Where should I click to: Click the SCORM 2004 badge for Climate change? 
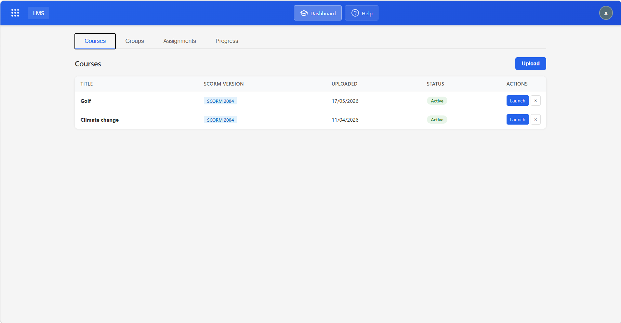(x=220, y=120)
